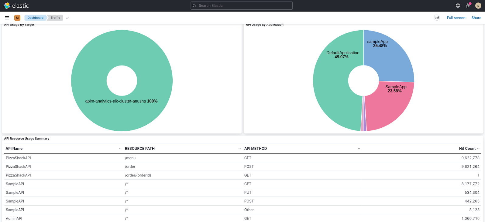485x222 pixels.
Task: Click the glasses view-mode icon
Action: tap(437, 18)
